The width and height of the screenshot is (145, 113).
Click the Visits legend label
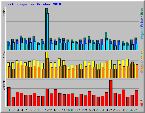click(142, 56)
